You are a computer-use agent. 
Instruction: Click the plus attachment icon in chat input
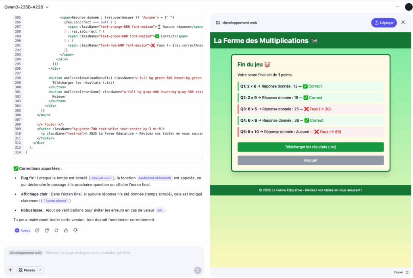pyautogui.click(x=10, y=270)
